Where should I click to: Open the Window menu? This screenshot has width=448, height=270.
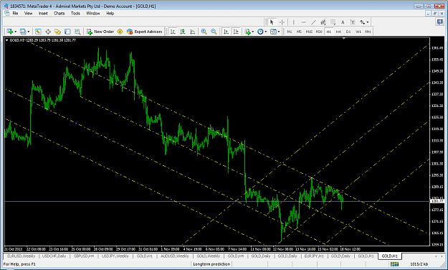[x=93, y=13]
